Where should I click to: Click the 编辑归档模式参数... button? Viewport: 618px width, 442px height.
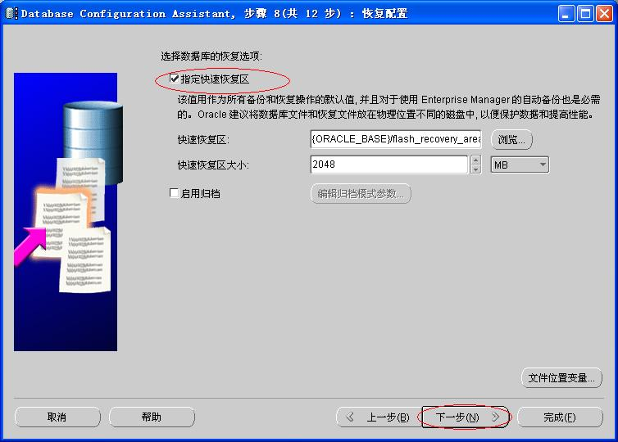click(361, 194)
